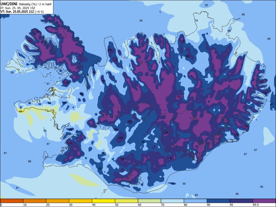Click the '70' legend tick label
Viewport: 276px width, 207px height.
(x=163, y=205)
